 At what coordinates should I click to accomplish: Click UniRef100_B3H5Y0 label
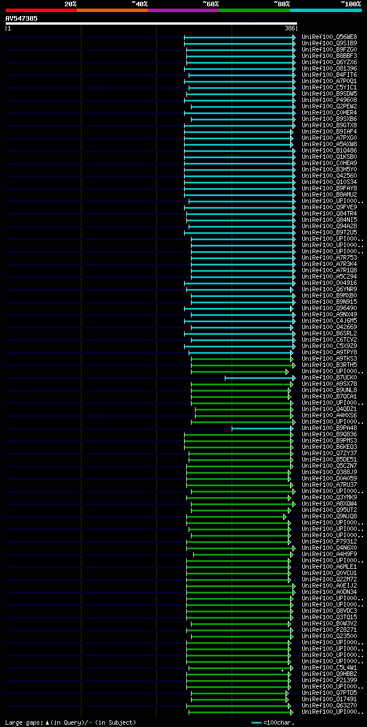[330, 169]
